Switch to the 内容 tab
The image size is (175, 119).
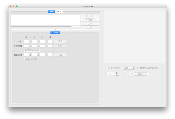pyautogui.click(x=52, y=11)
